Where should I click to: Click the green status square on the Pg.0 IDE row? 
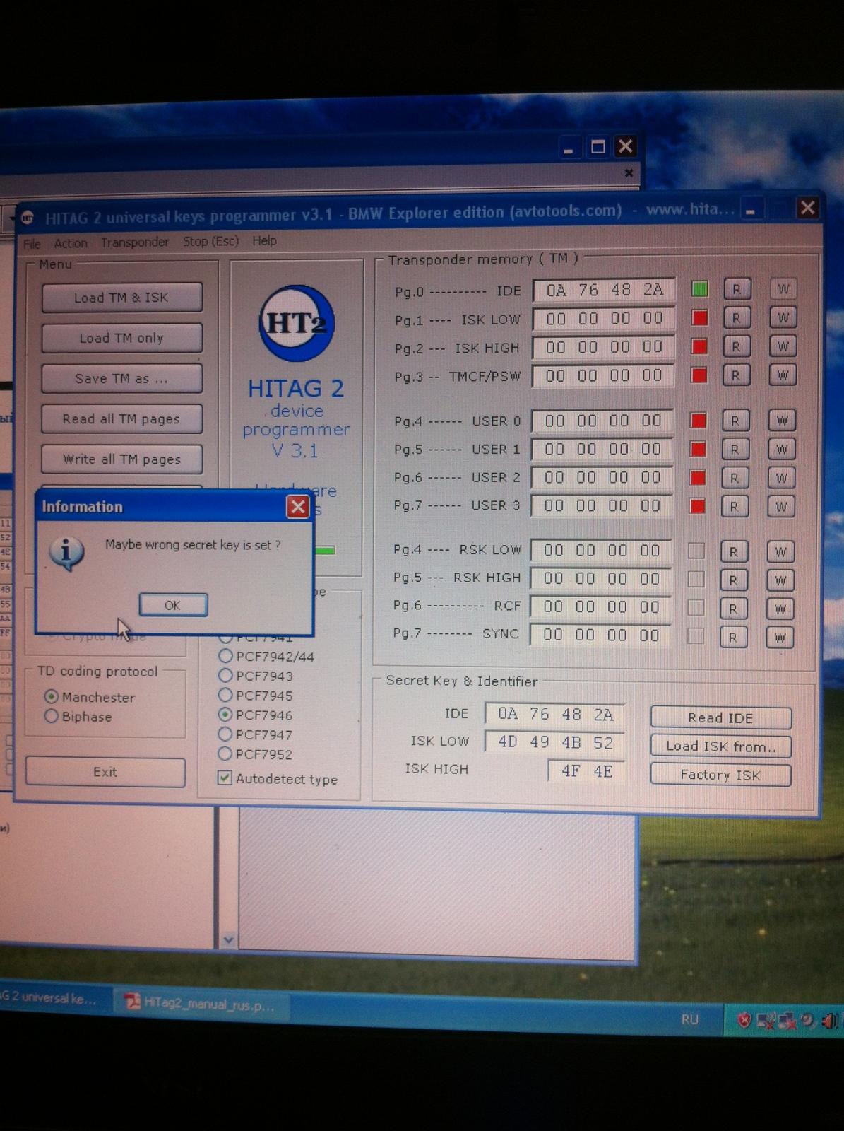(x=699, y=289)
